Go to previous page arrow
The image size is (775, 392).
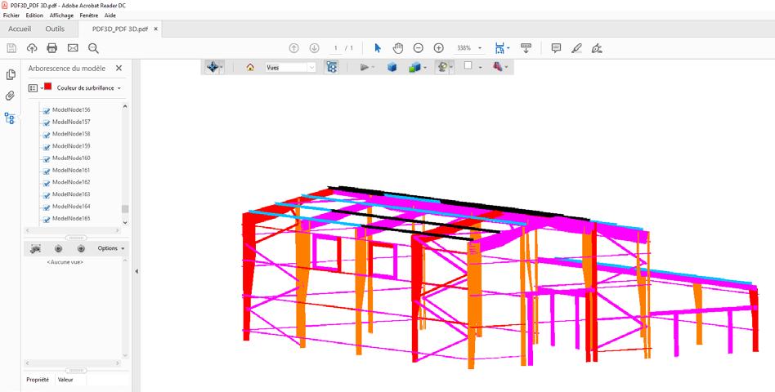pos(293,48)
